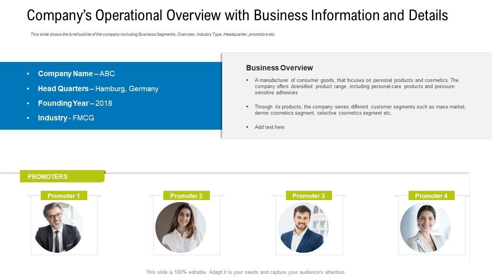Click the Promoter 1 label
The width and height of the screenshot is (492, 277).
(x=64, y=196)
